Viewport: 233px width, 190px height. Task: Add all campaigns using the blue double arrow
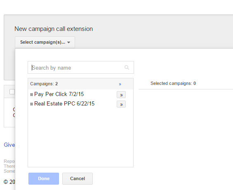click(120, 84)
